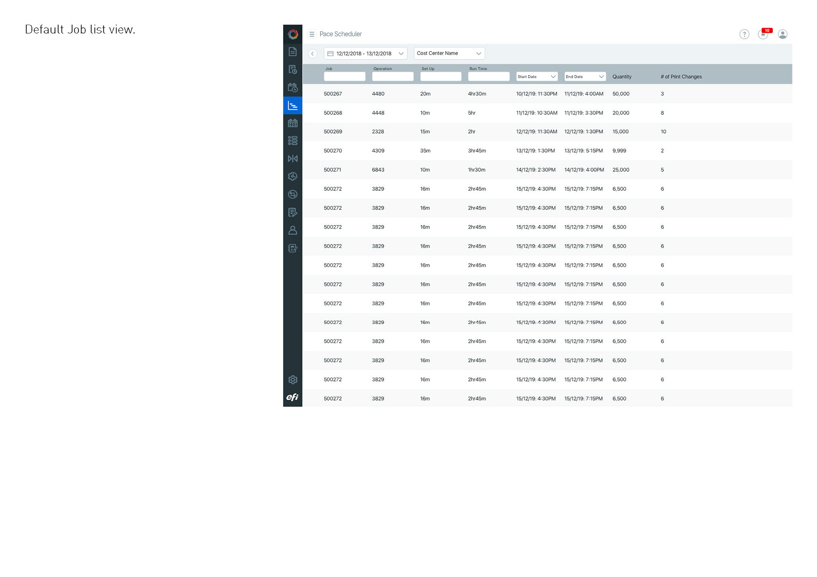This screenshot has width=817, height=577.
Task: Click the back chevron button
Action: pos(312,54)
